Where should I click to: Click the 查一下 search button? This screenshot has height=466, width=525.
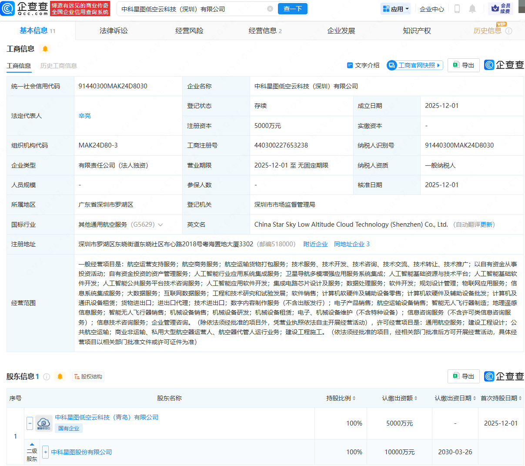292,9
